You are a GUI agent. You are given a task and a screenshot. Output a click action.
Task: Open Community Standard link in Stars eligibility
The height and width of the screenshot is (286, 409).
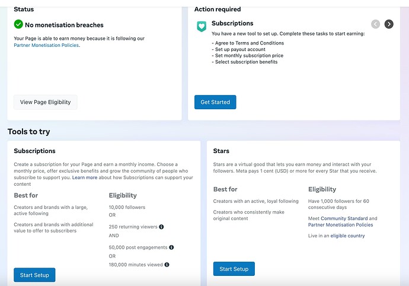344,218
